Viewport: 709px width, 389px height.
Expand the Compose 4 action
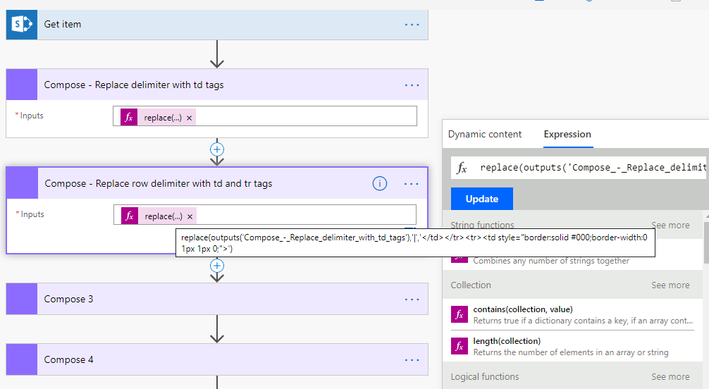pyautogui.click(x=217, y=359)
